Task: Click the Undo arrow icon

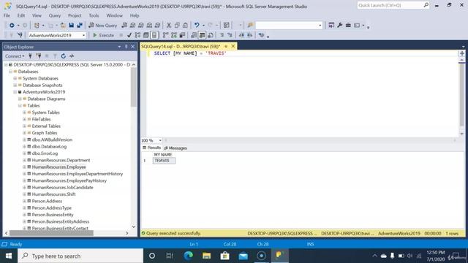Action: pyautogui.click(x=197, y=26)
